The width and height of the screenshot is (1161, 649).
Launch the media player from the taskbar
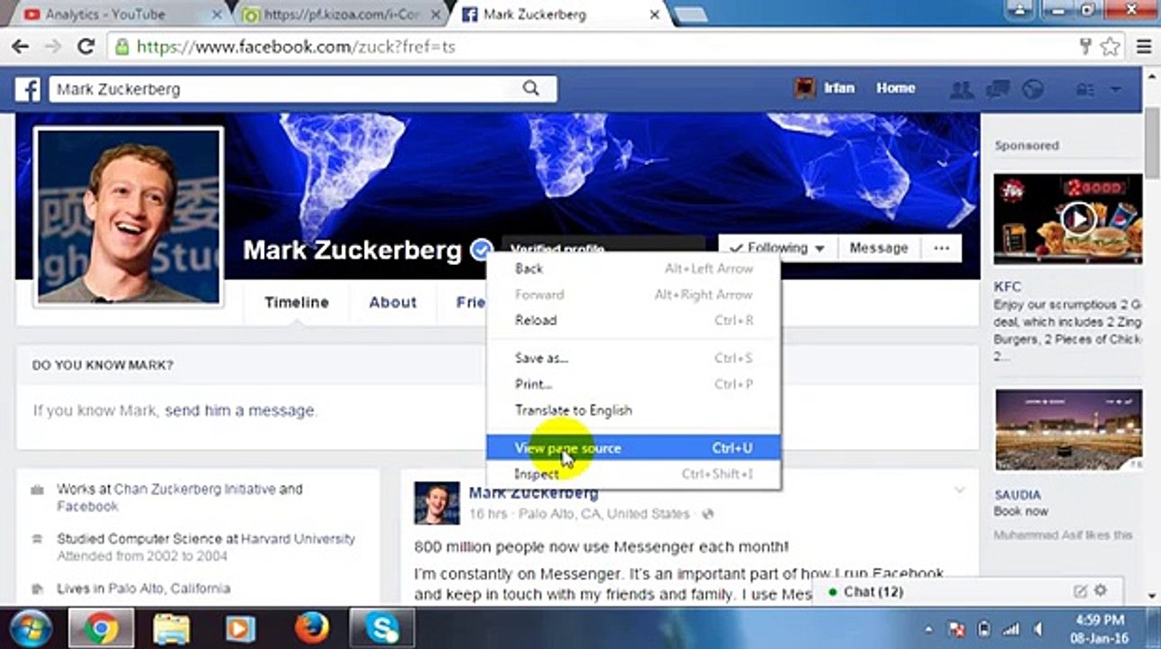click(240, 628)
